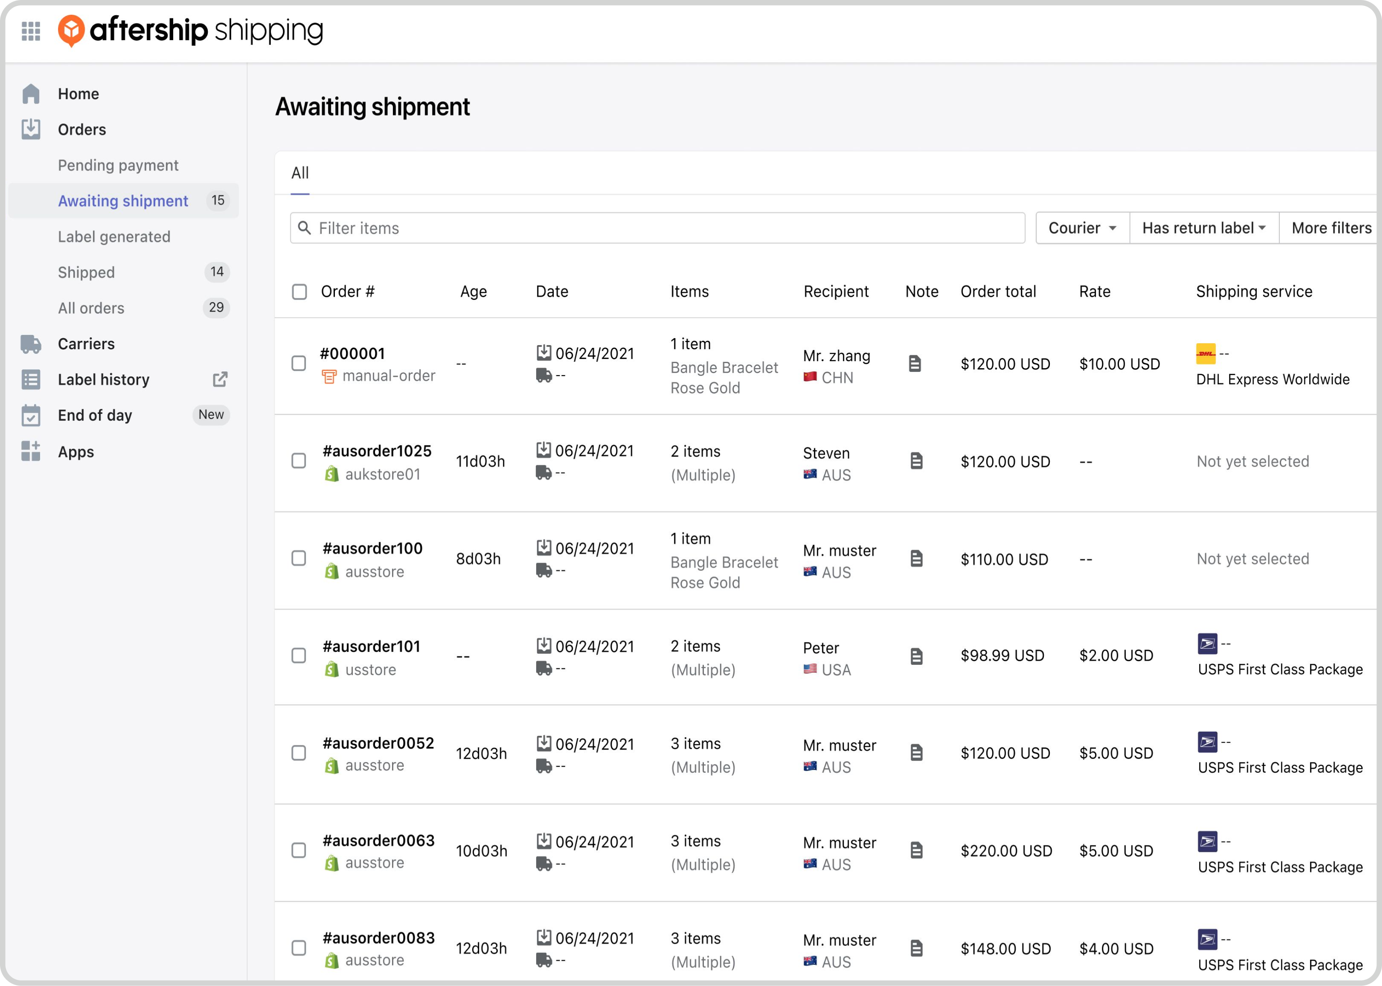Expand the Courier filter dropdown
This screenshot has height=986, width=1382.
pyautogui.click(x=1082, y=228)
